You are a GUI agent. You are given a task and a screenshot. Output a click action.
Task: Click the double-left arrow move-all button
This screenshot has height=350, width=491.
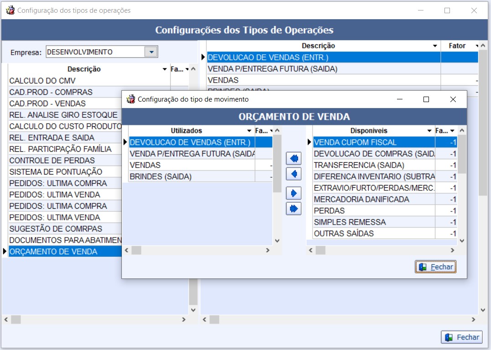[293, 159]
